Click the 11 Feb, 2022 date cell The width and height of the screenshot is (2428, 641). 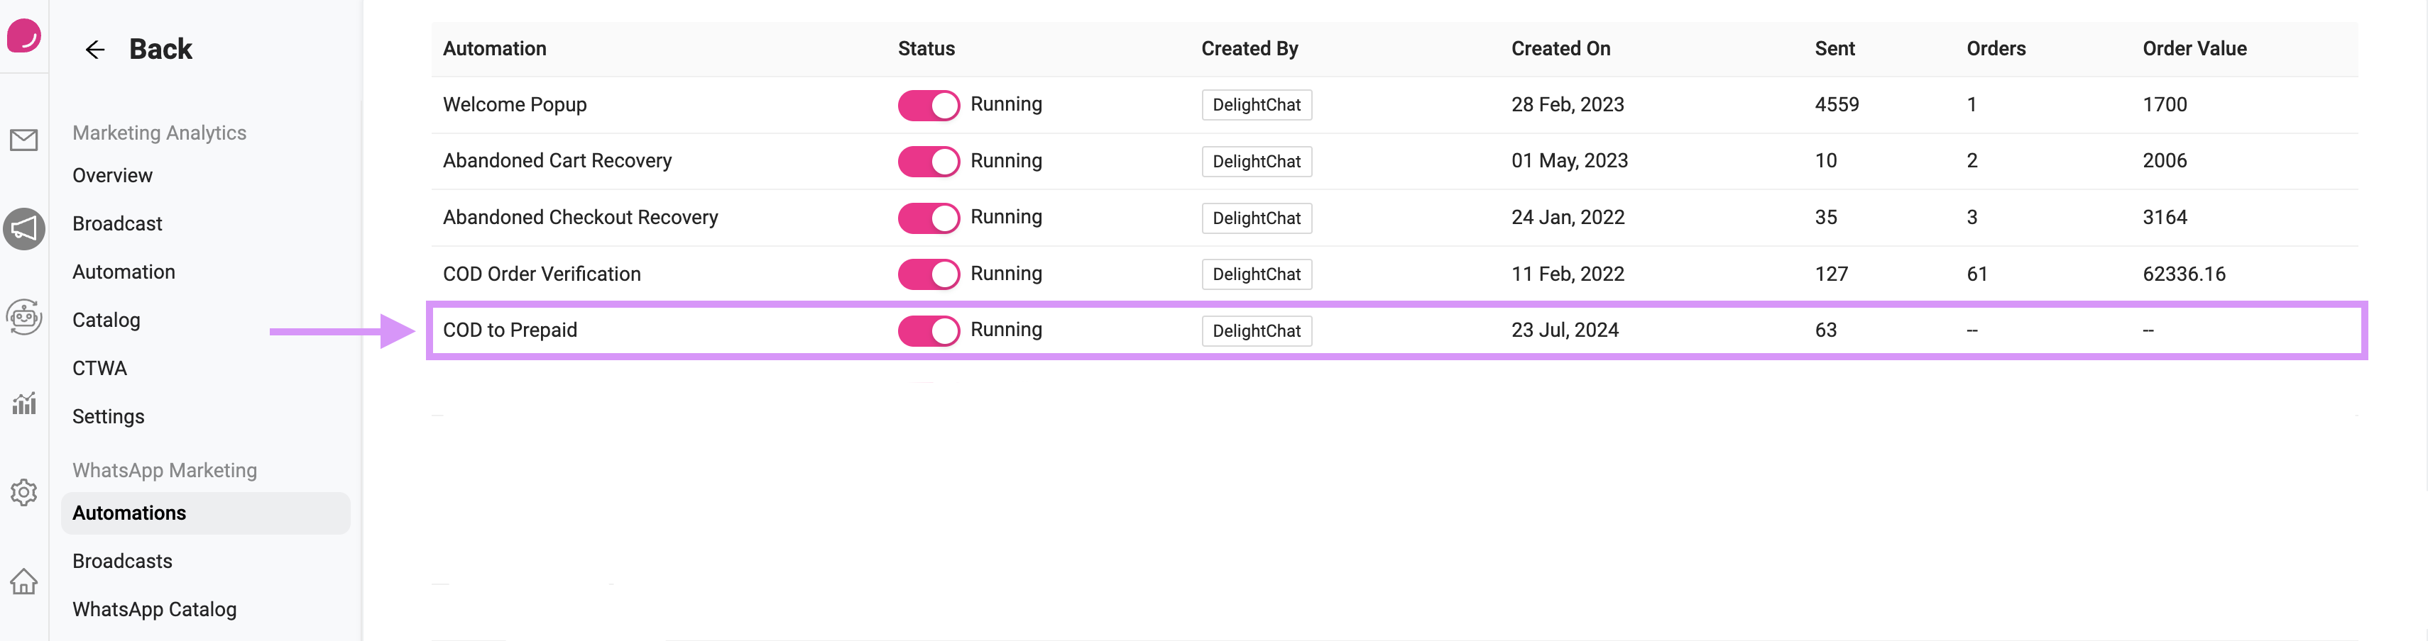tap(1568, 274)
